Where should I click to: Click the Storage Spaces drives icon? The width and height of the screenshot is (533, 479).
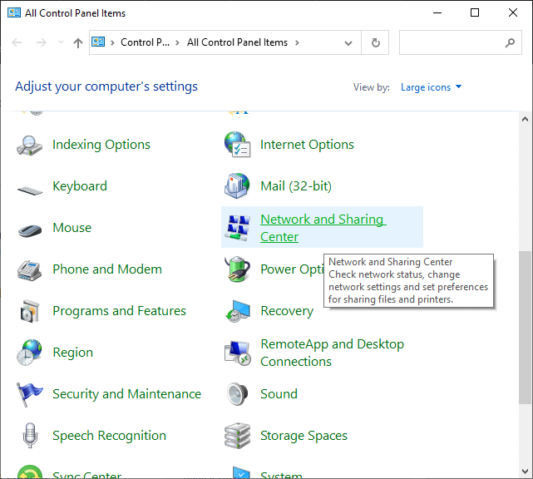tap(238, 436)
